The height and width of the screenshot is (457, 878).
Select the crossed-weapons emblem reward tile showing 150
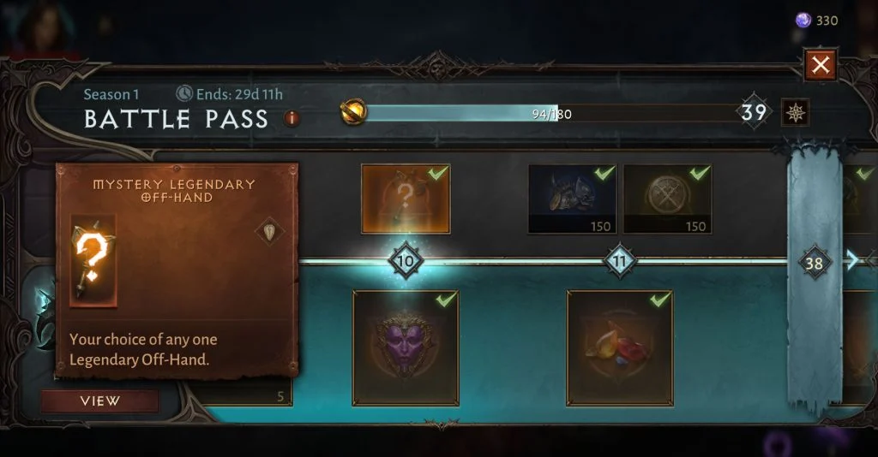667,199
